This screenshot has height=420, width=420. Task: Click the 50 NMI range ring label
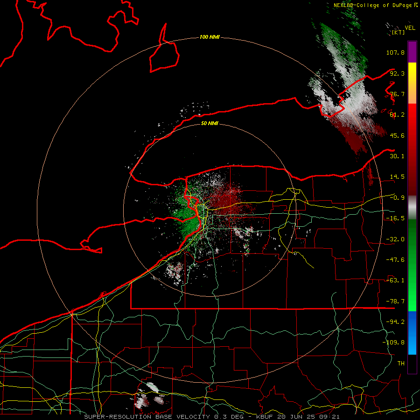coord(210,124)
